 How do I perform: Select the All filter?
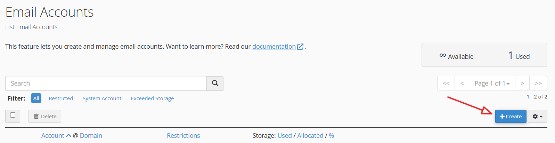[x=36, y=98]
